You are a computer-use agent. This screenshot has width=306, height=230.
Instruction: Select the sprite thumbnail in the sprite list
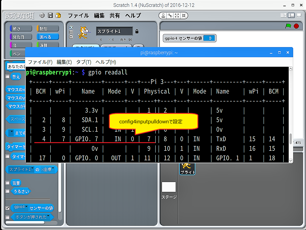click(187, 169)
